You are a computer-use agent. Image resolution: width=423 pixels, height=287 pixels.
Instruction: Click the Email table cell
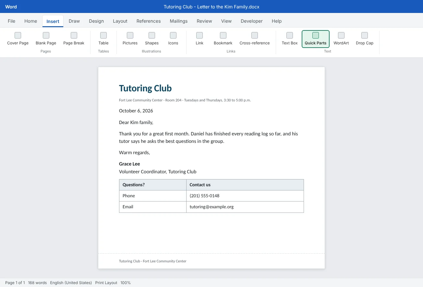click(153, 207)
